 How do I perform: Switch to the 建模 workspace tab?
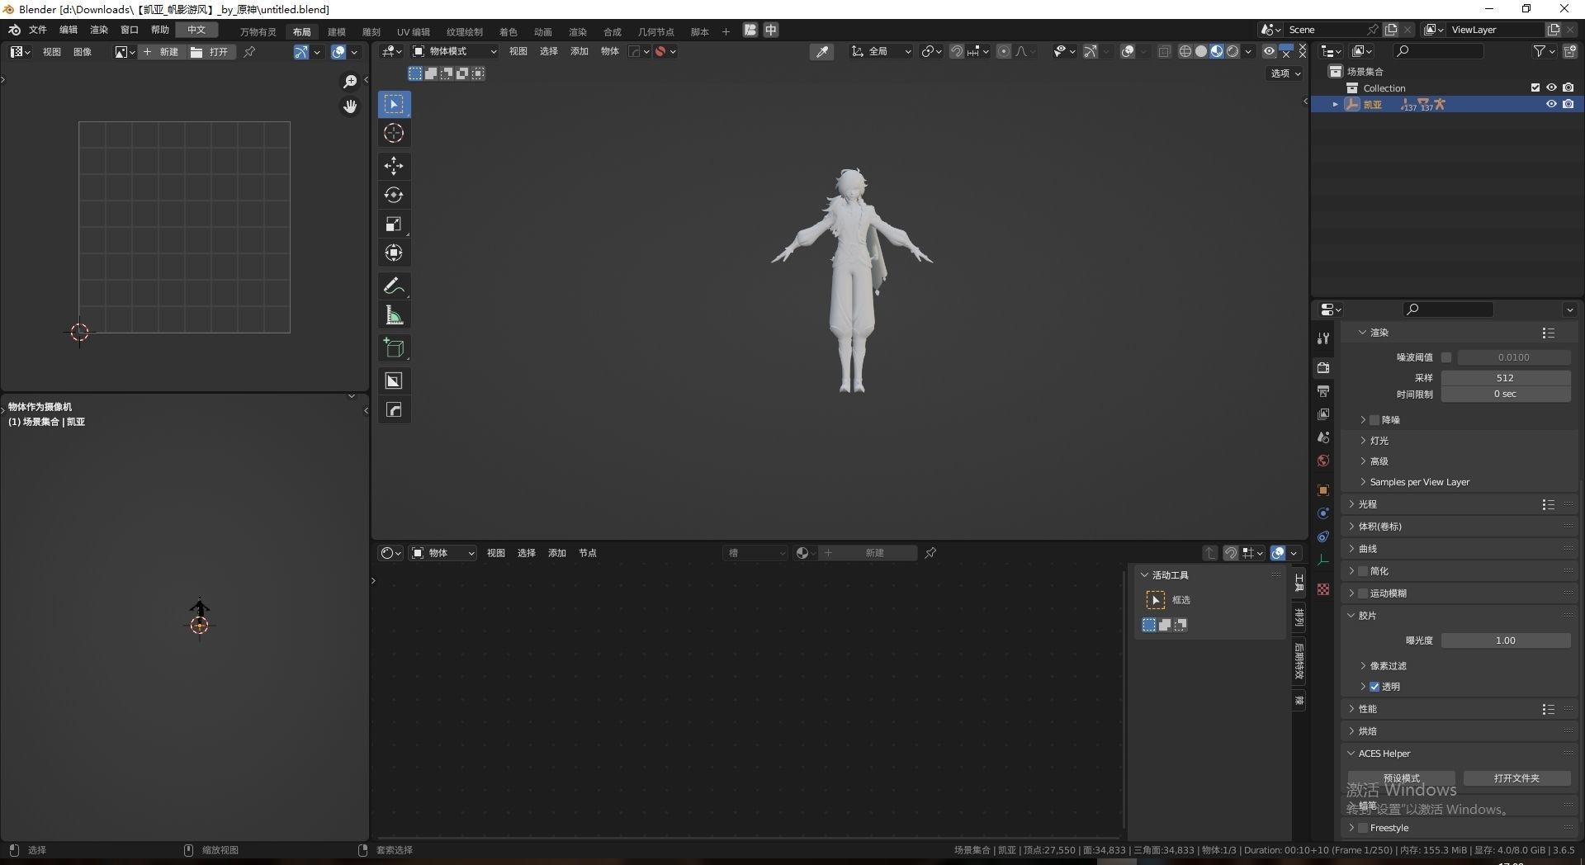click(337, 32)
